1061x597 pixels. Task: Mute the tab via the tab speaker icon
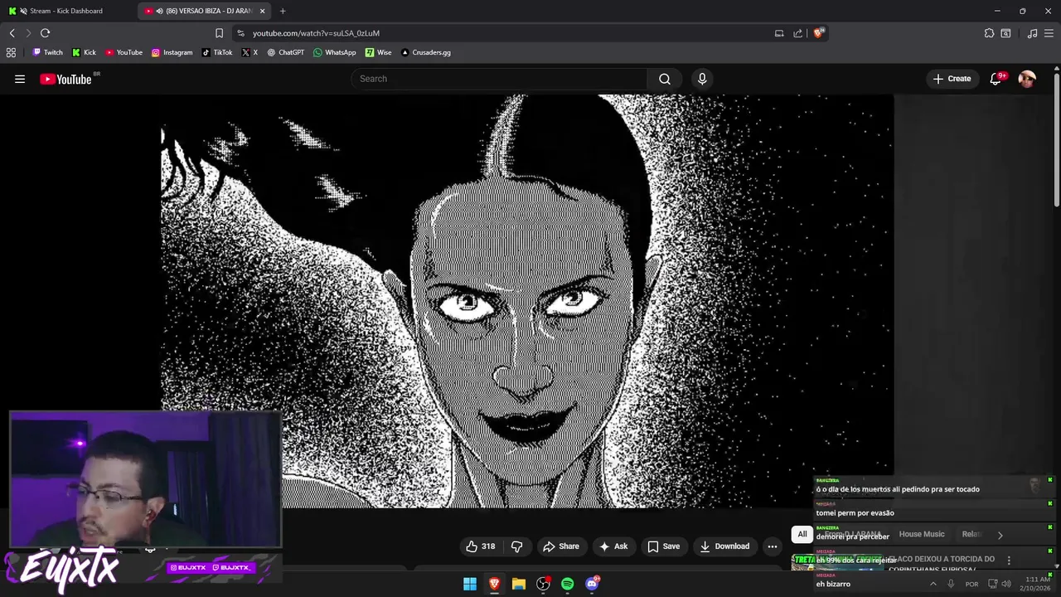point(159,11)
